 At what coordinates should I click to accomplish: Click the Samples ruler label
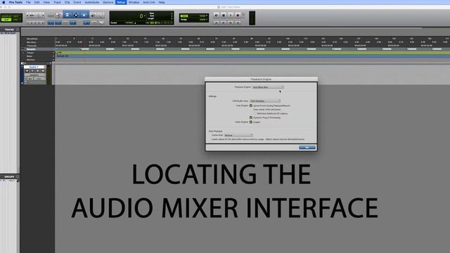(x=31, y=49)
